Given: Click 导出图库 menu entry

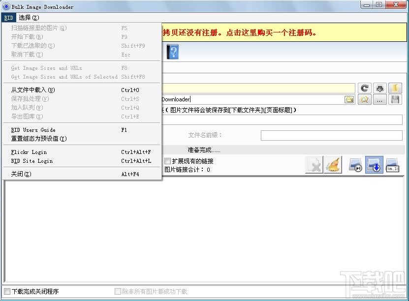Looking at the screenshot, I should click(x=82, y=117).
